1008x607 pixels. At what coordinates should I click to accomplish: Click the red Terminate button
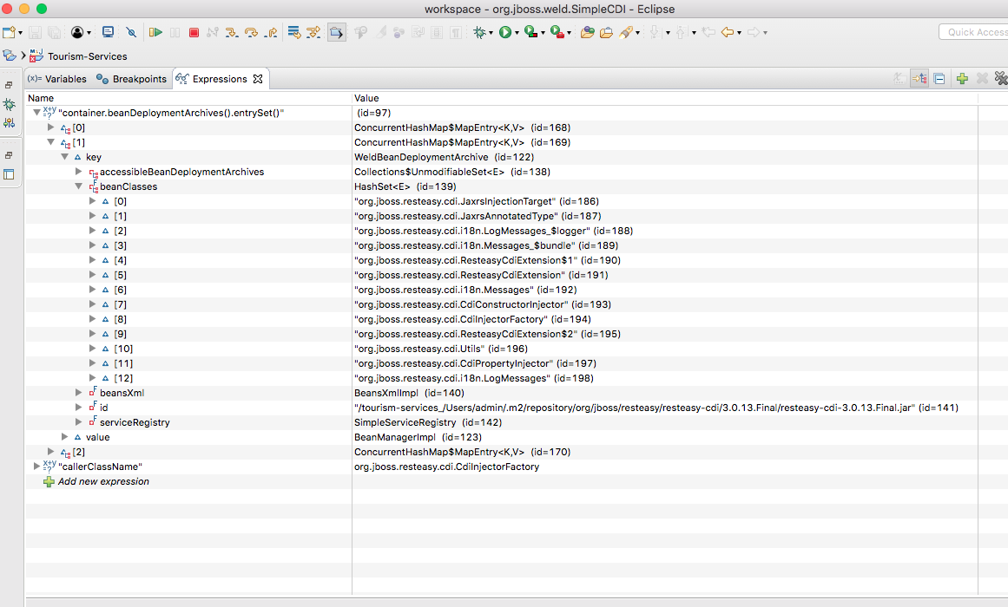194,32
